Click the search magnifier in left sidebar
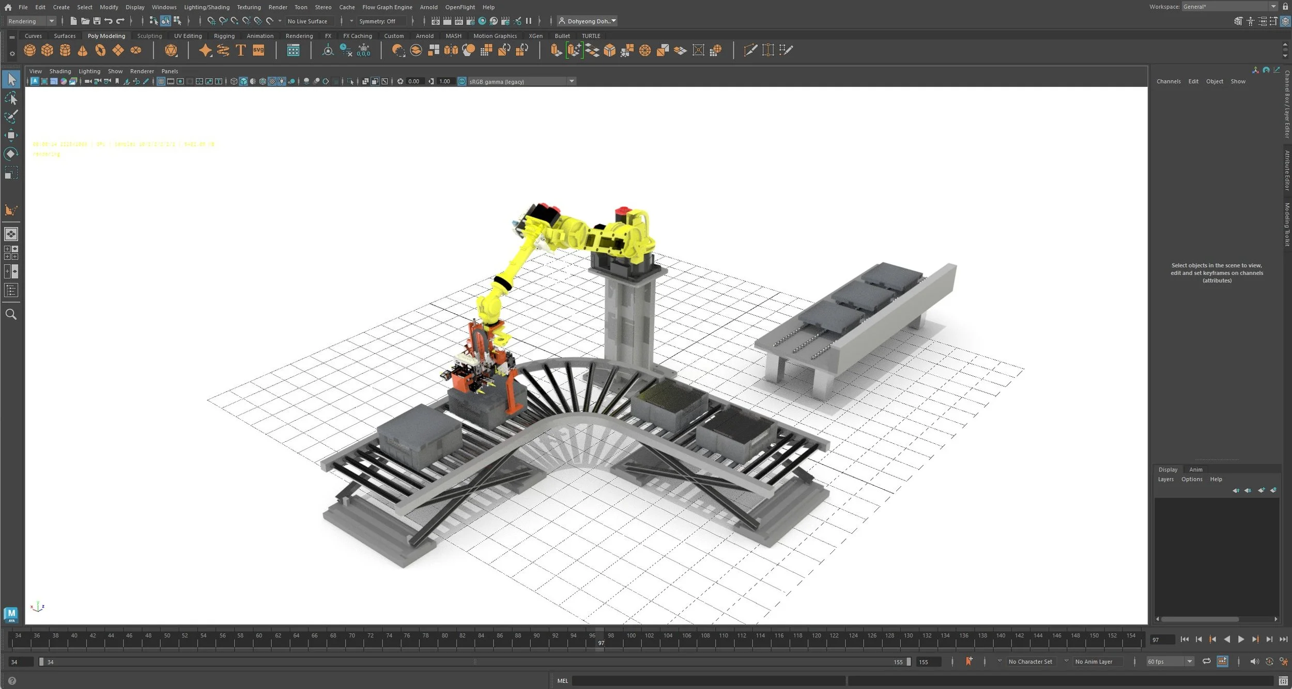Viewport: 1292px width, 689px height. (x=11, y=314)
